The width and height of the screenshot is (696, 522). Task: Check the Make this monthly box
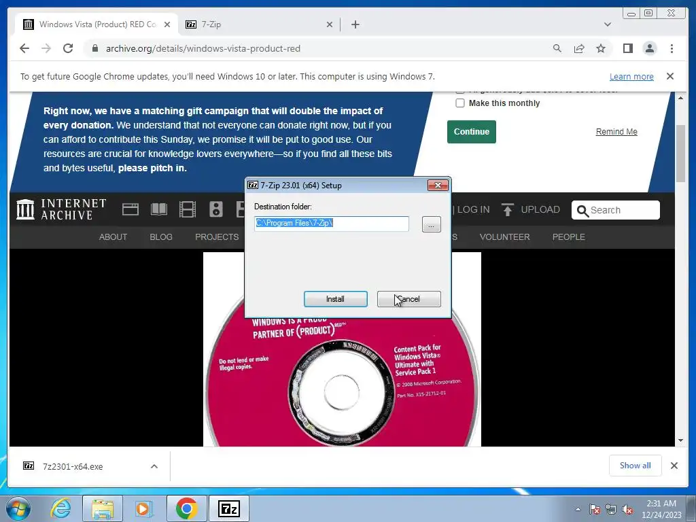(x=460, y=103)
